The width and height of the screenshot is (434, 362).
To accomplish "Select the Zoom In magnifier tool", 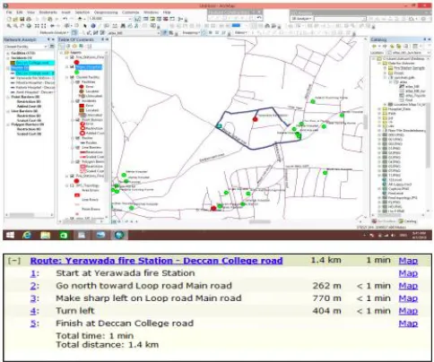I will pos(9,26).
